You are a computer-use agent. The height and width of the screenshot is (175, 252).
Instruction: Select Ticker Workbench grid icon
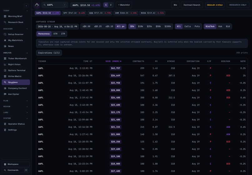click(x=5, y=58)
